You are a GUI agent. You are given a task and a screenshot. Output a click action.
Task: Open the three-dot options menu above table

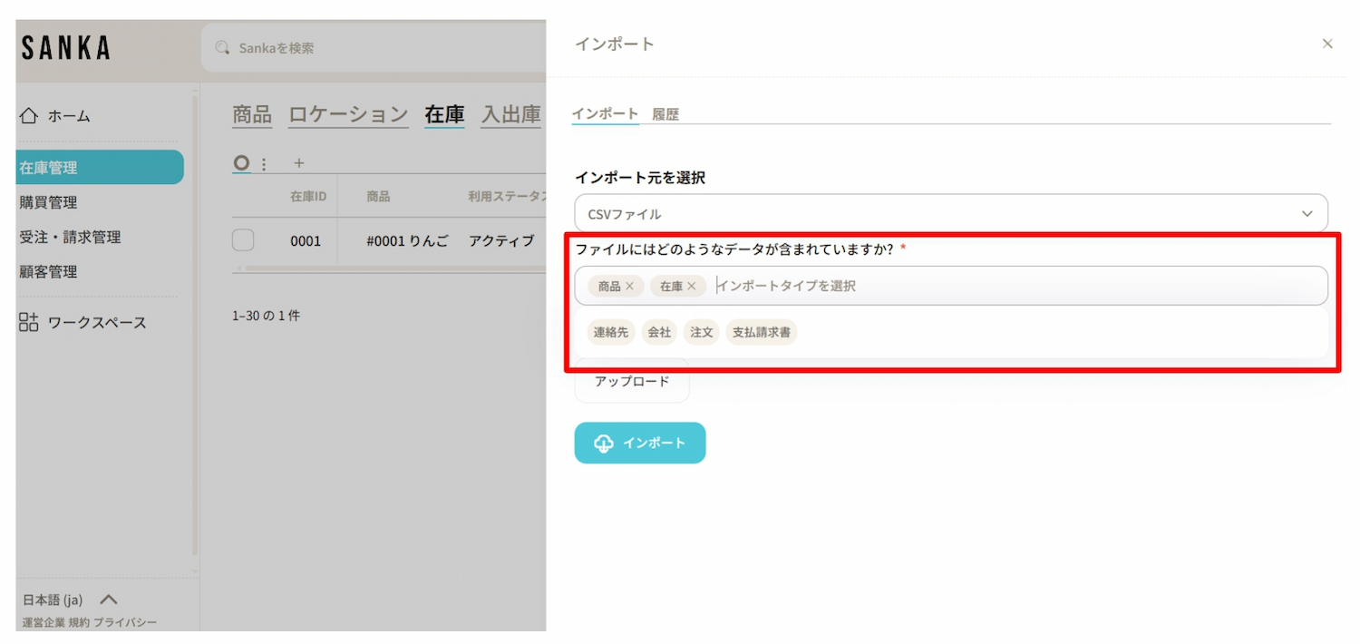pyautogui.click(x=264, y=164)
